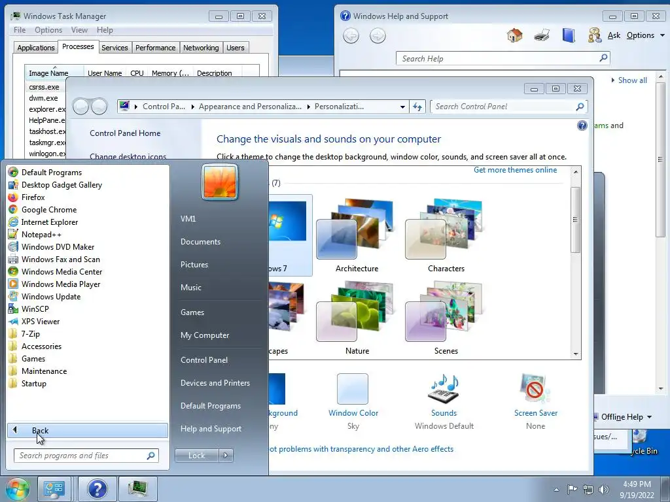Select the Scenes theme
Viewport: 670px width, 502px height.
click(446, 318)
